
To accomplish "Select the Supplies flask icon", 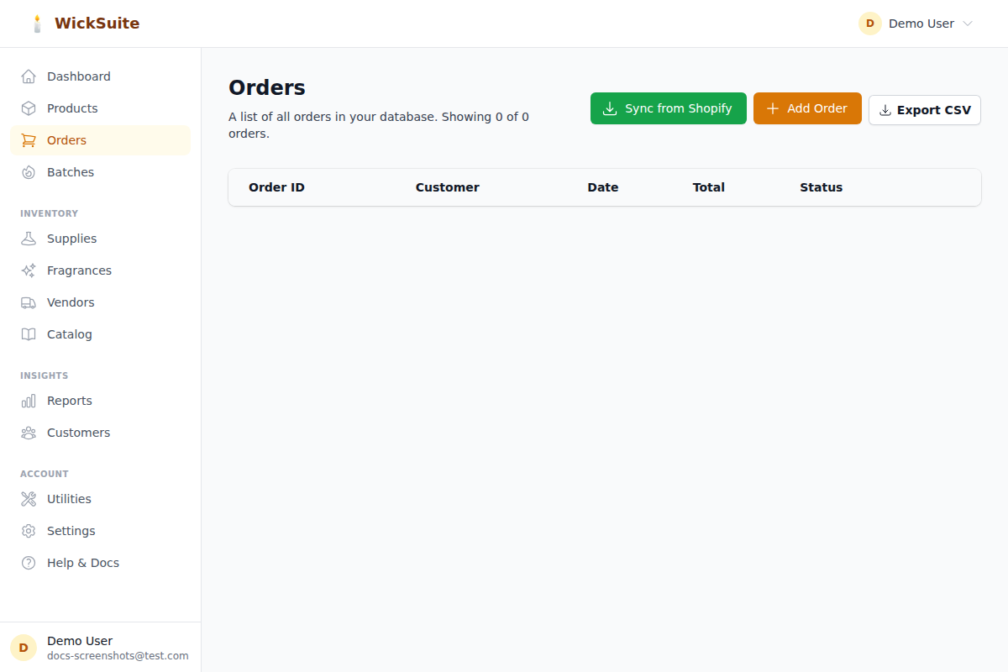I will [29, 238].
